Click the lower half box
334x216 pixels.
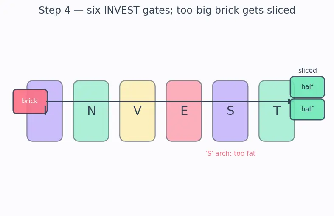307,109
